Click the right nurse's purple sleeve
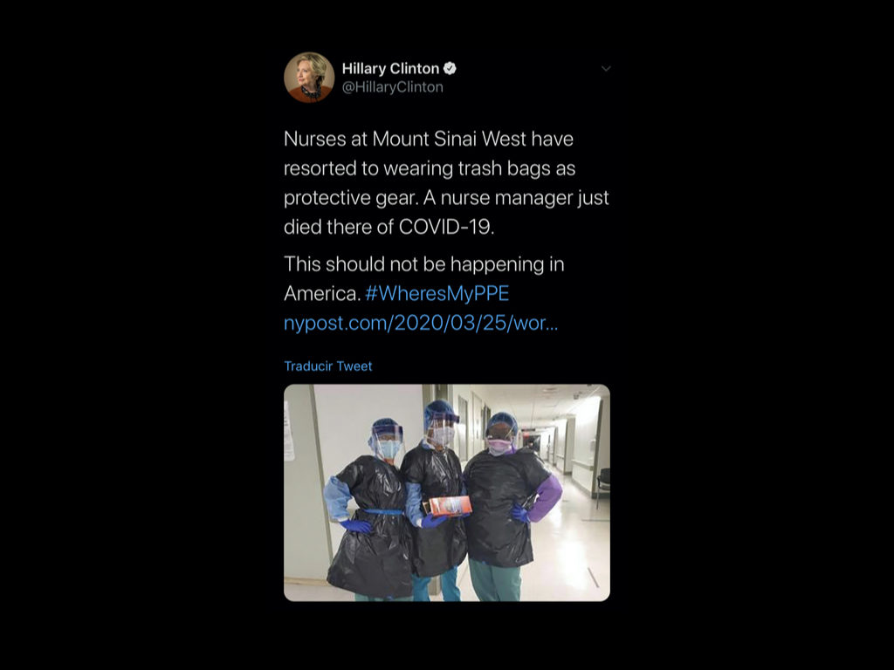The image size is (894, 670). [x=545, y=497]
